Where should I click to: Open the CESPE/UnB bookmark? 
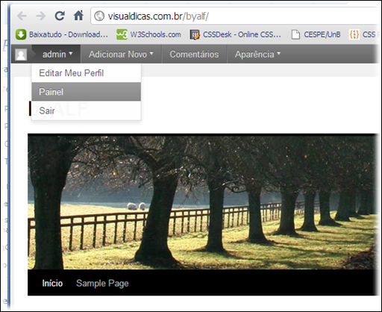click(316, 34)
